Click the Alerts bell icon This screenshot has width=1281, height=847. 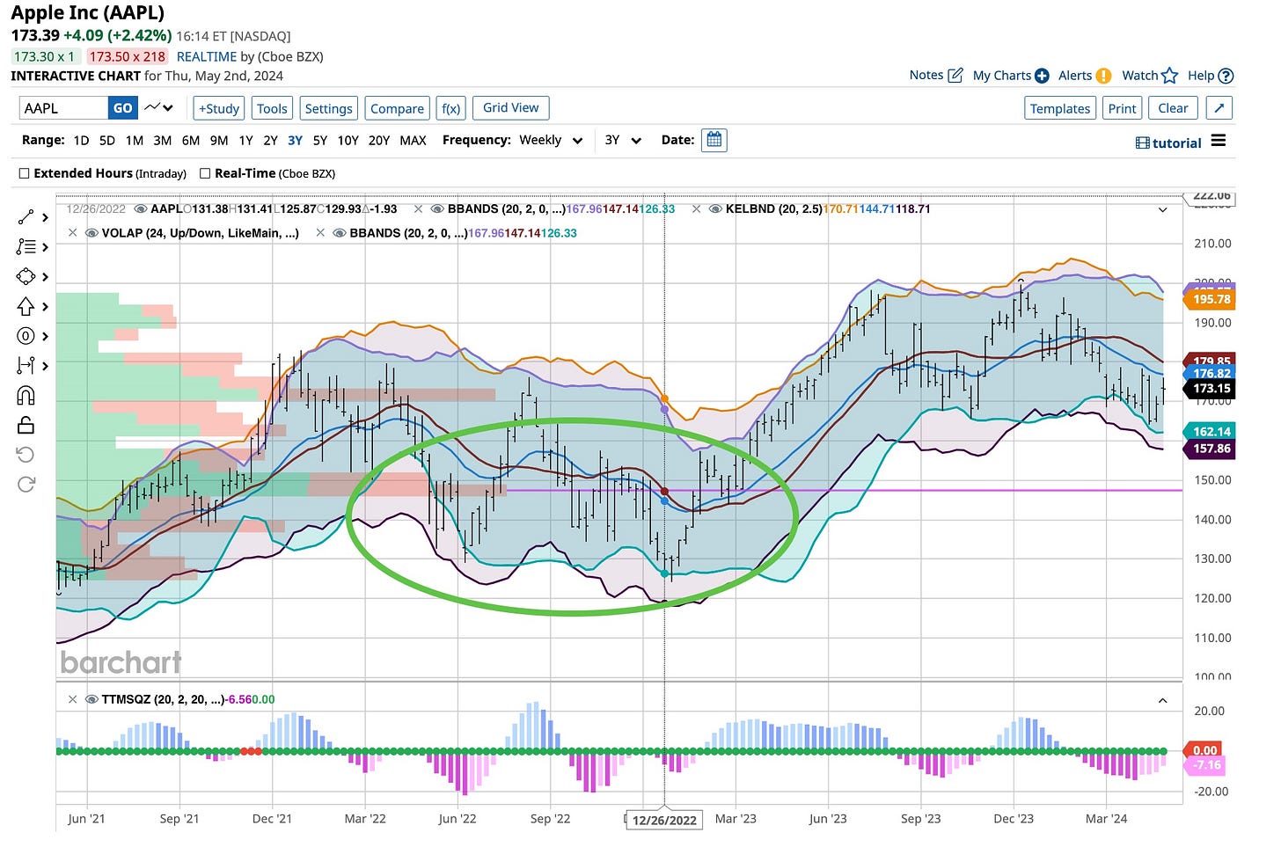pyautogui.click(x=1103, y=76)
